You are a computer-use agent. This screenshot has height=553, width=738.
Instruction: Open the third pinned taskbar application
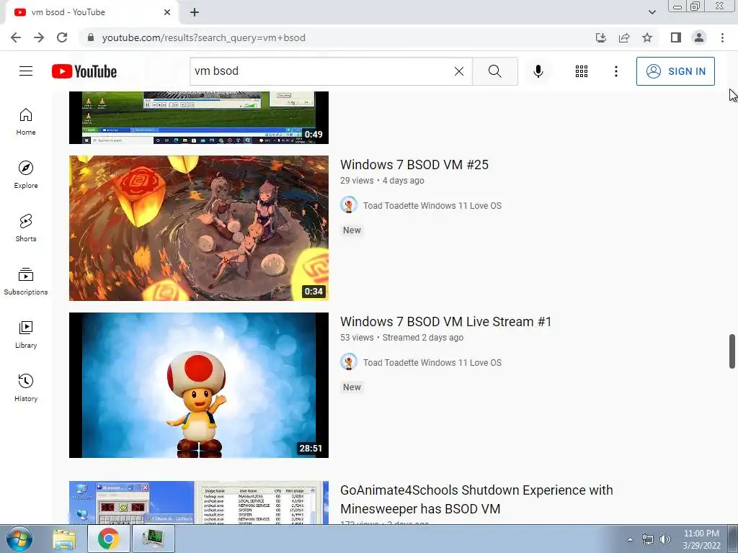pyautogui.click(x=154, y=539)
